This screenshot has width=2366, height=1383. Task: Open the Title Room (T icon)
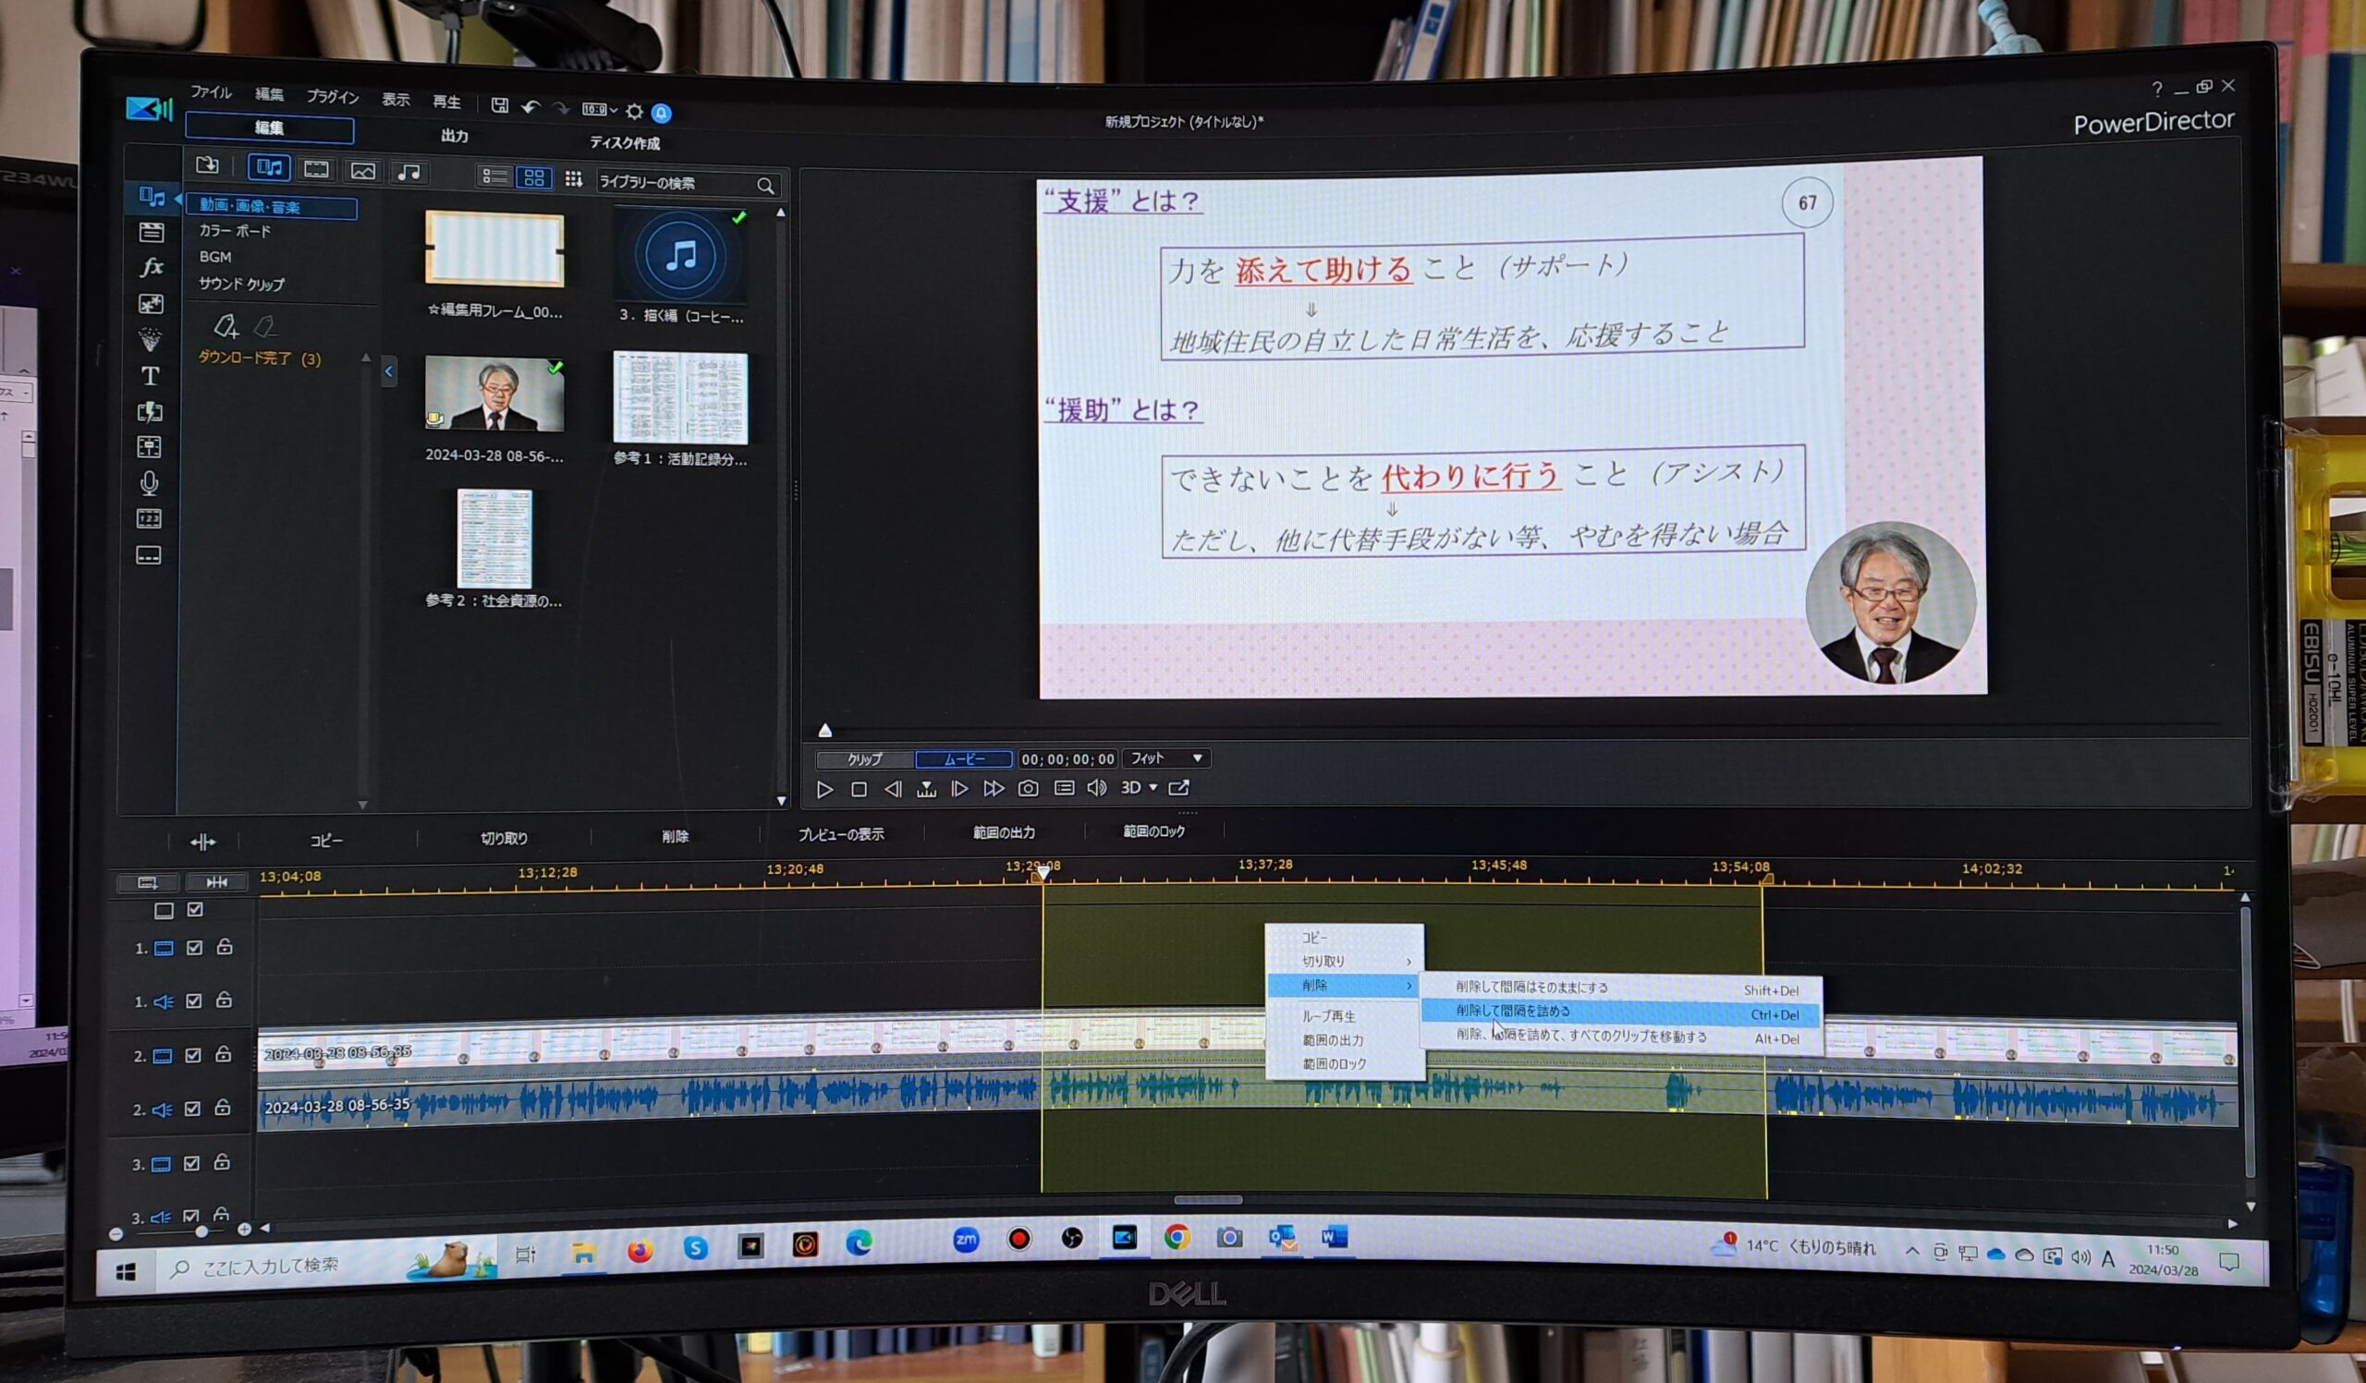151,376
